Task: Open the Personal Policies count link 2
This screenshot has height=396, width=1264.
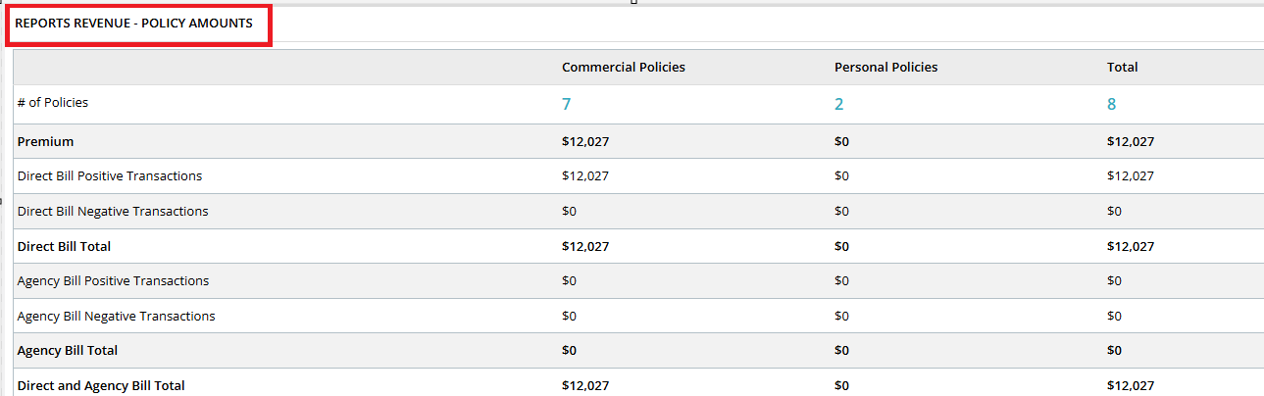Action: 838,104
